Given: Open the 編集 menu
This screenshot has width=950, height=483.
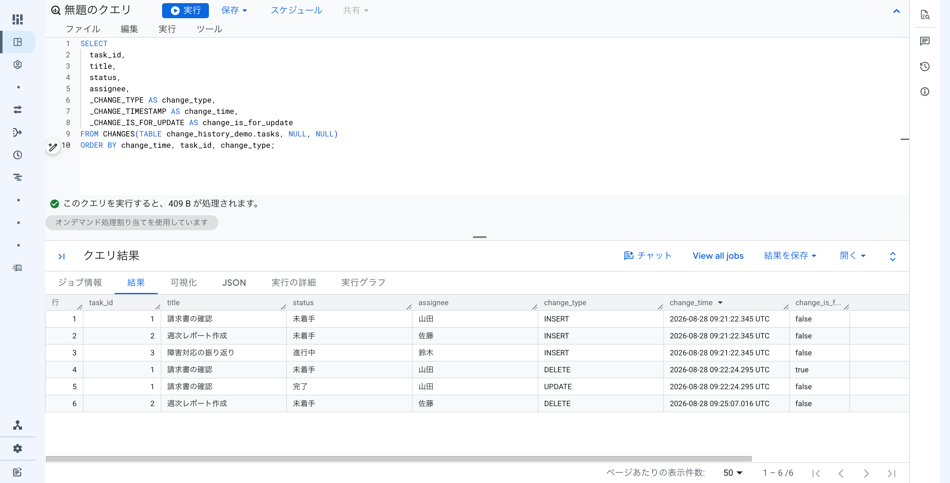Looking at the screenshot, I should tap(129, 29).
